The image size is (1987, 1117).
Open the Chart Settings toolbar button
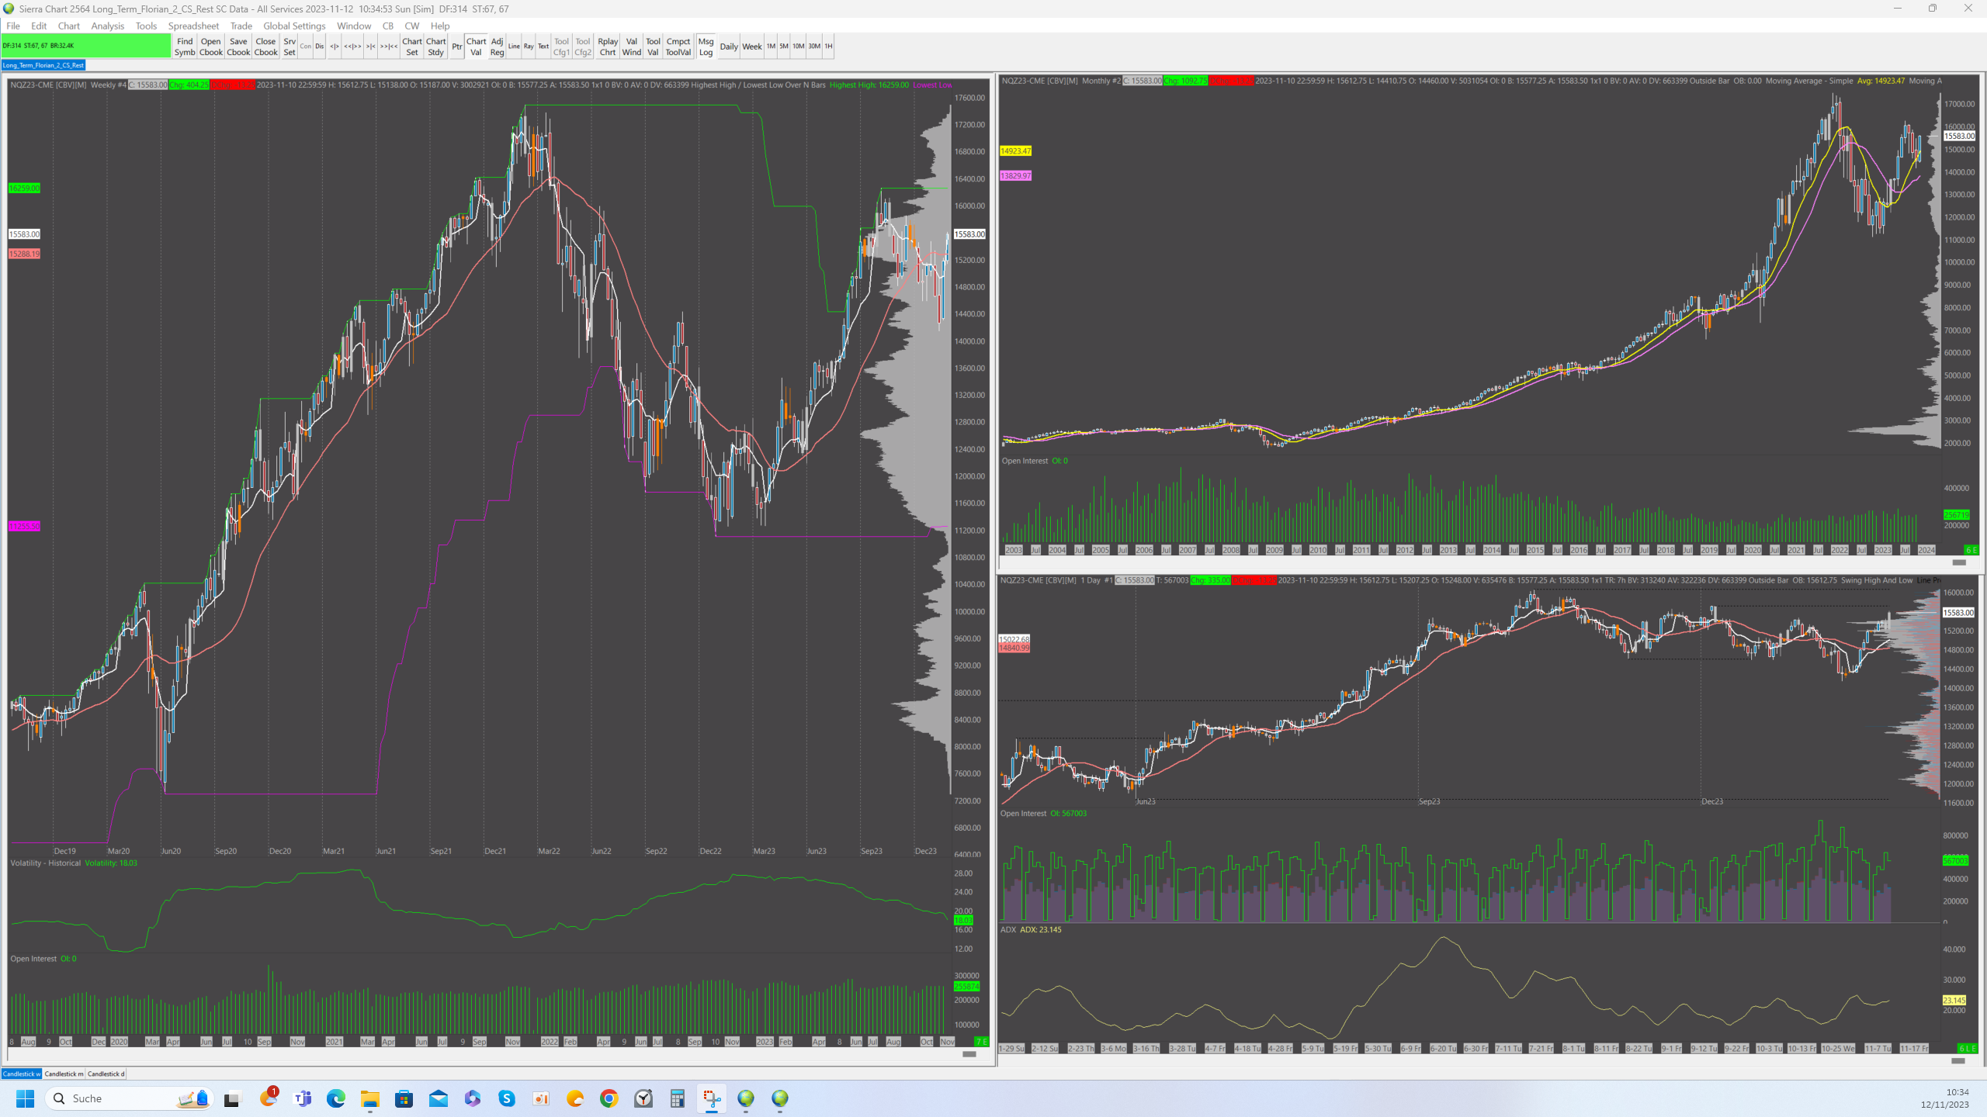(411, 47)
